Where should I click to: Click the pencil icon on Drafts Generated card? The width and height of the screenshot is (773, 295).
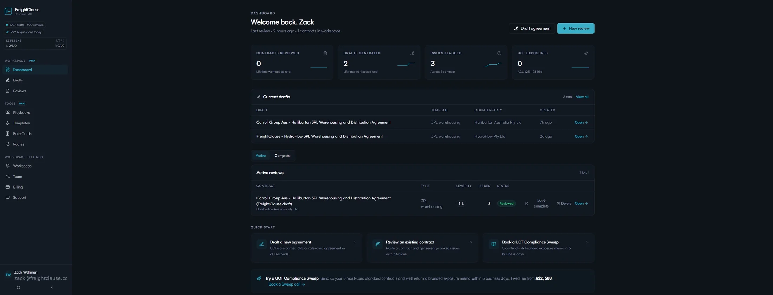(x=412, y=53)
